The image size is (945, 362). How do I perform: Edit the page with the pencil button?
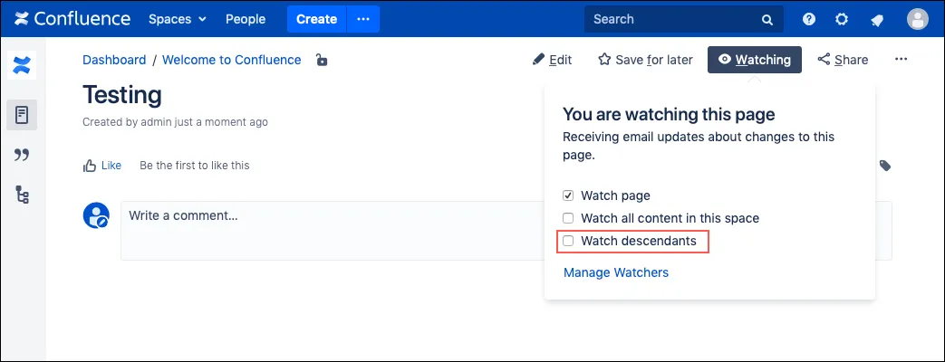pyautogui.click(x=552, y=60)
